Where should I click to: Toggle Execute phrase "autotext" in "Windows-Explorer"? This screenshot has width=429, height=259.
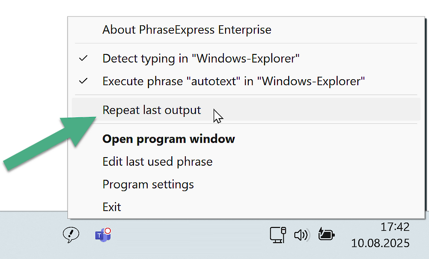click(x=233, y=80)
